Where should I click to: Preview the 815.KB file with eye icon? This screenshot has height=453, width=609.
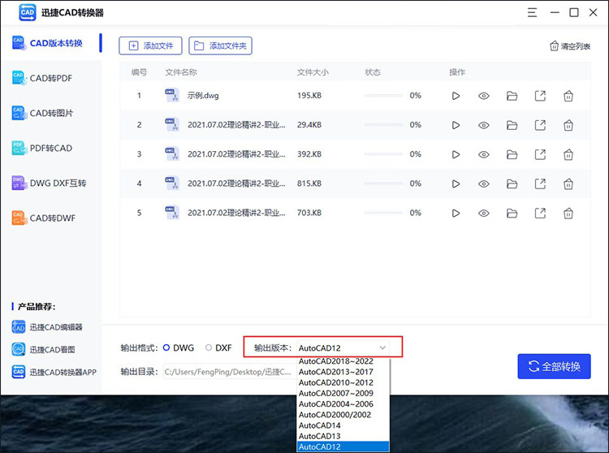tap(484, 183)
